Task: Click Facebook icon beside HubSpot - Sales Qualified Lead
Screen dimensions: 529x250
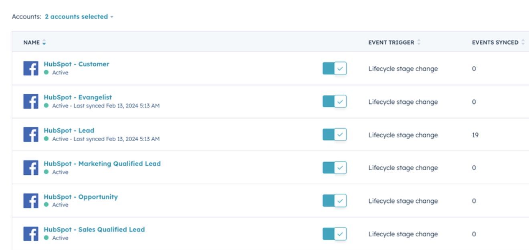Action: [31, 234]
